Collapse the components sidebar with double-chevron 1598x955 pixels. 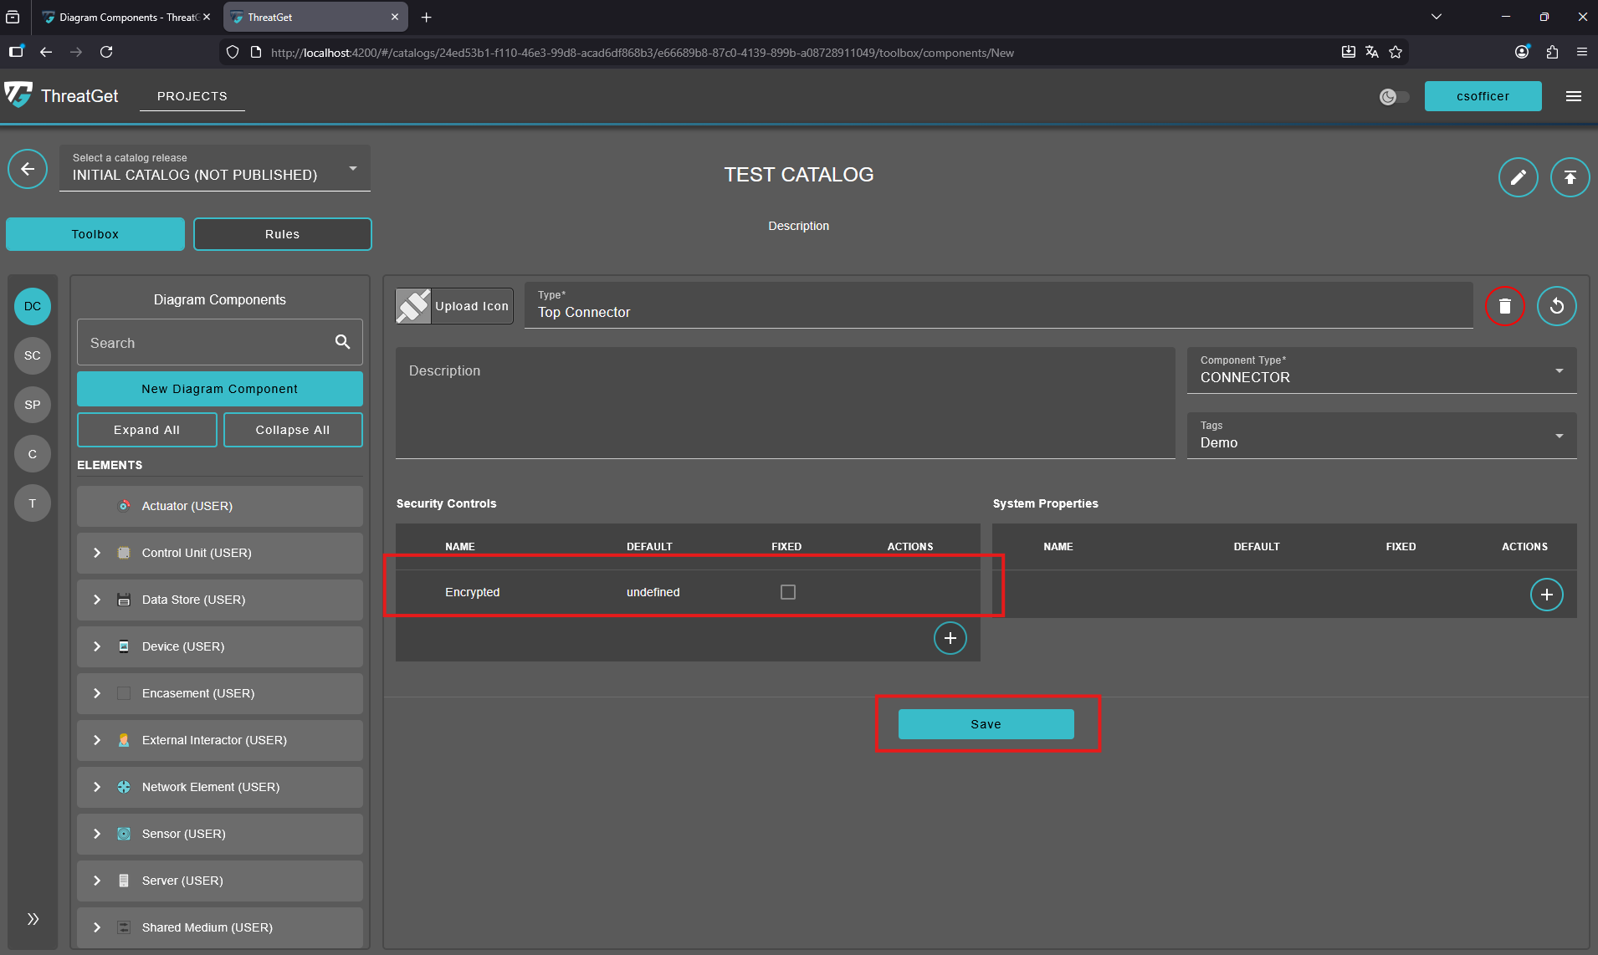click(32, 918)
